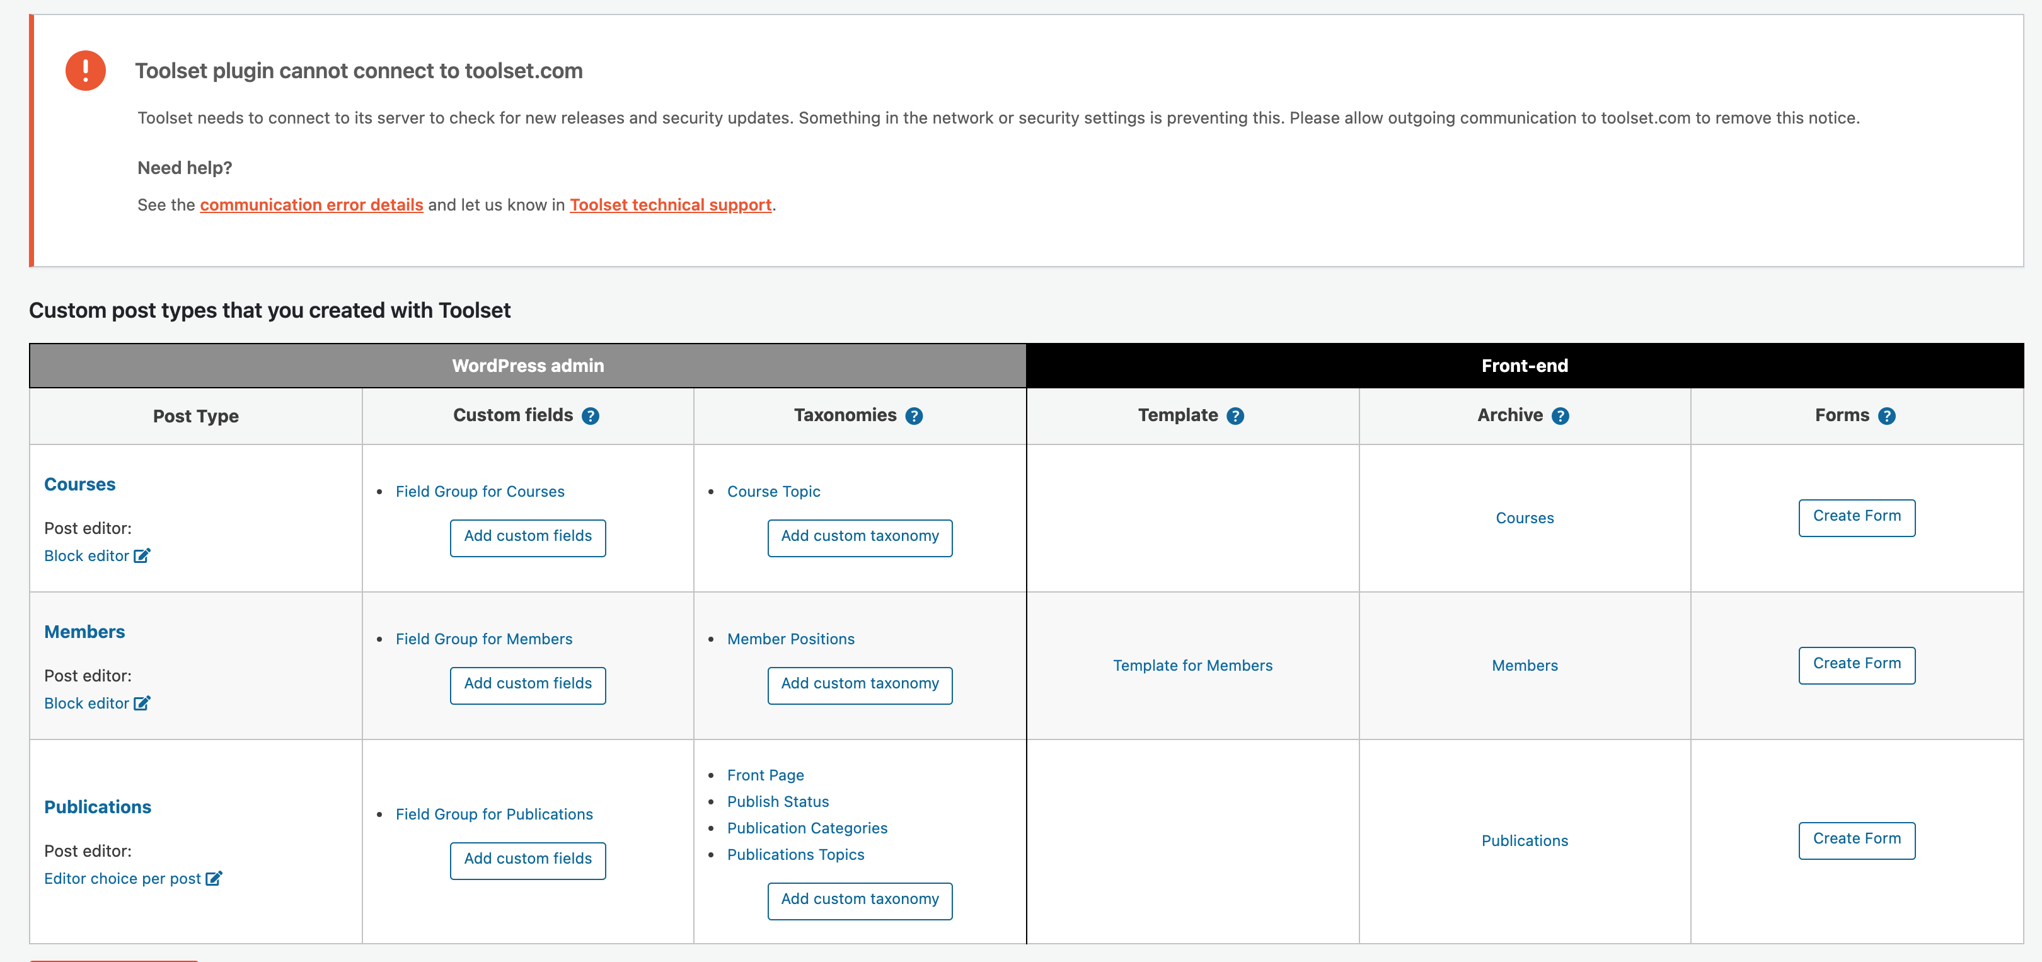The height and width of the screenshot is (962, 2042).
Task: Open the Publications archive link
Action: [1525, 841]
